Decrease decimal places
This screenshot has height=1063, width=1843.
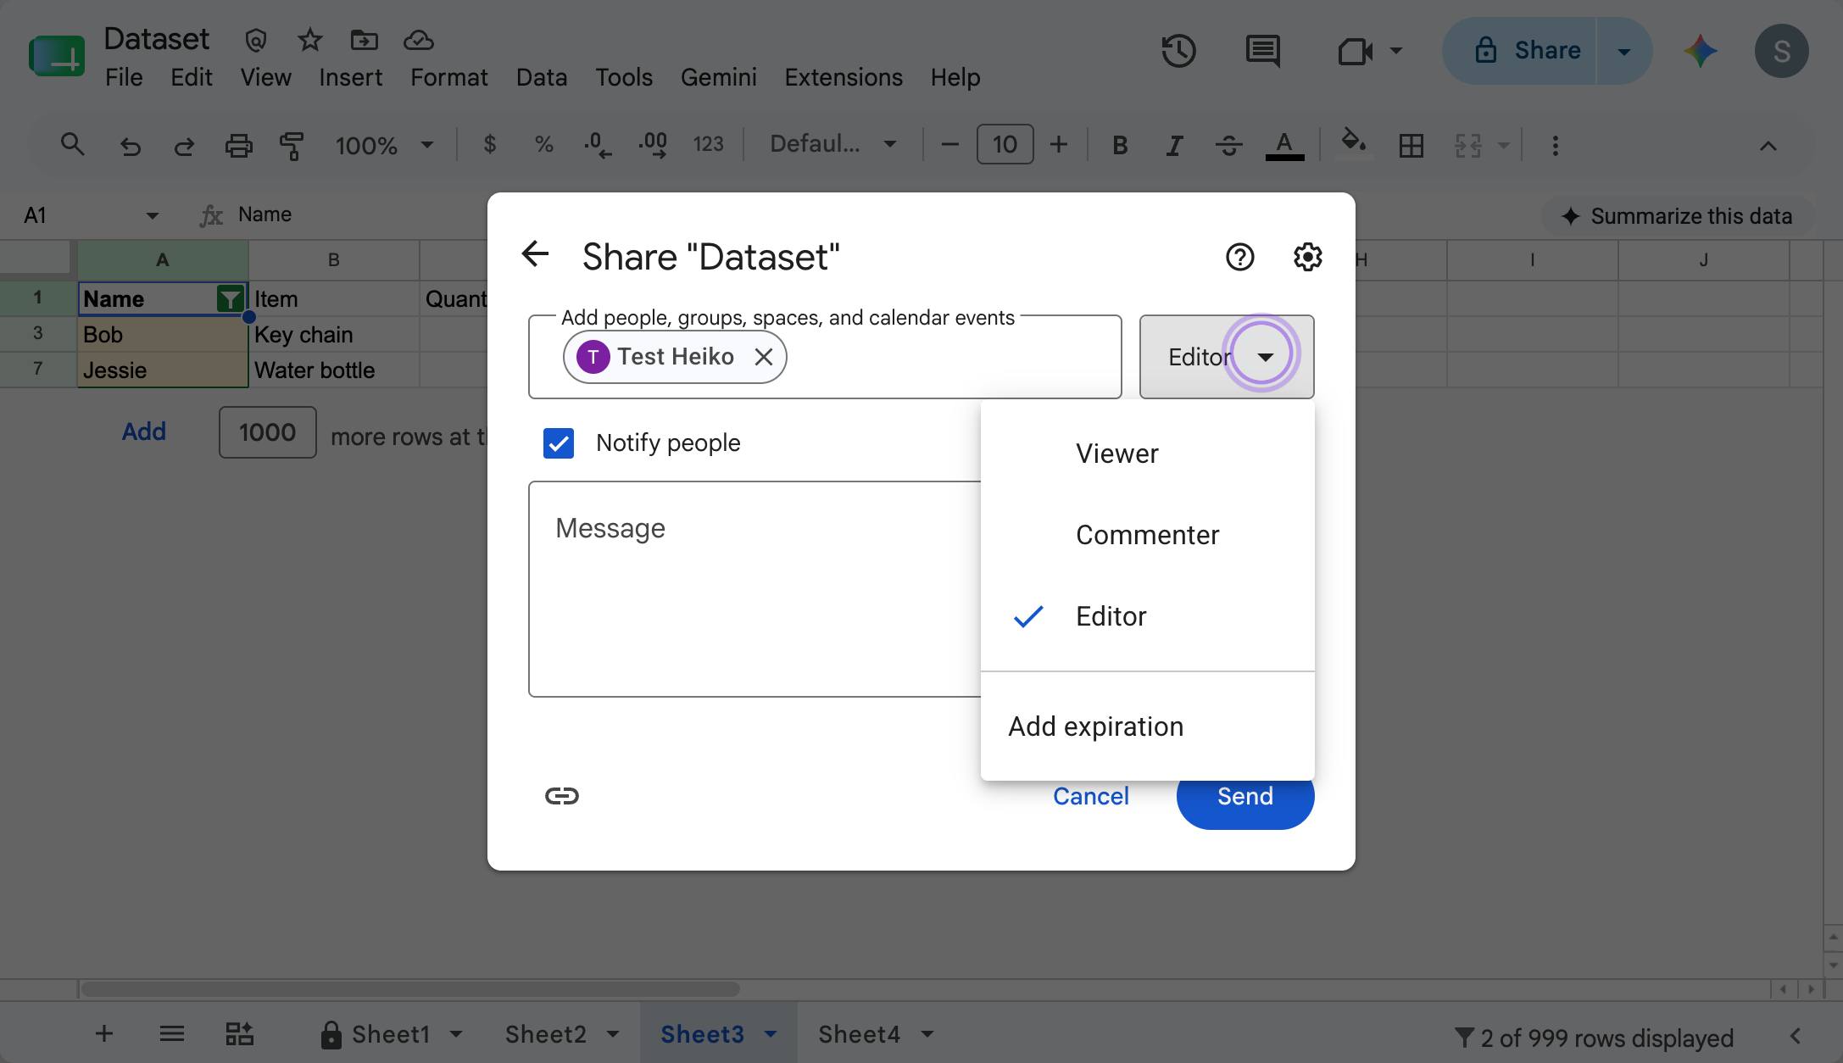[598, 145]
